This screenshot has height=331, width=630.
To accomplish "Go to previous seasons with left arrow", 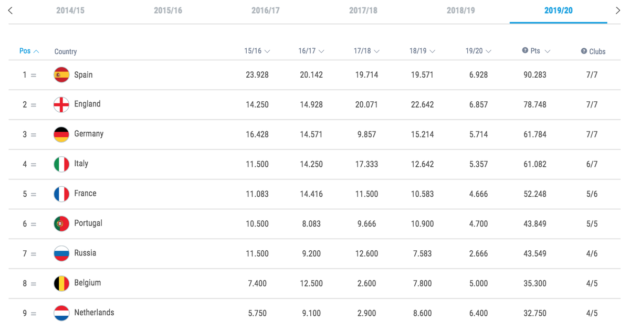I will coord(10,10).
